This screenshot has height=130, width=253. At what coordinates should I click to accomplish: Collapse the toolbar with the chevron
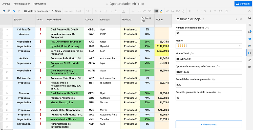249,11
